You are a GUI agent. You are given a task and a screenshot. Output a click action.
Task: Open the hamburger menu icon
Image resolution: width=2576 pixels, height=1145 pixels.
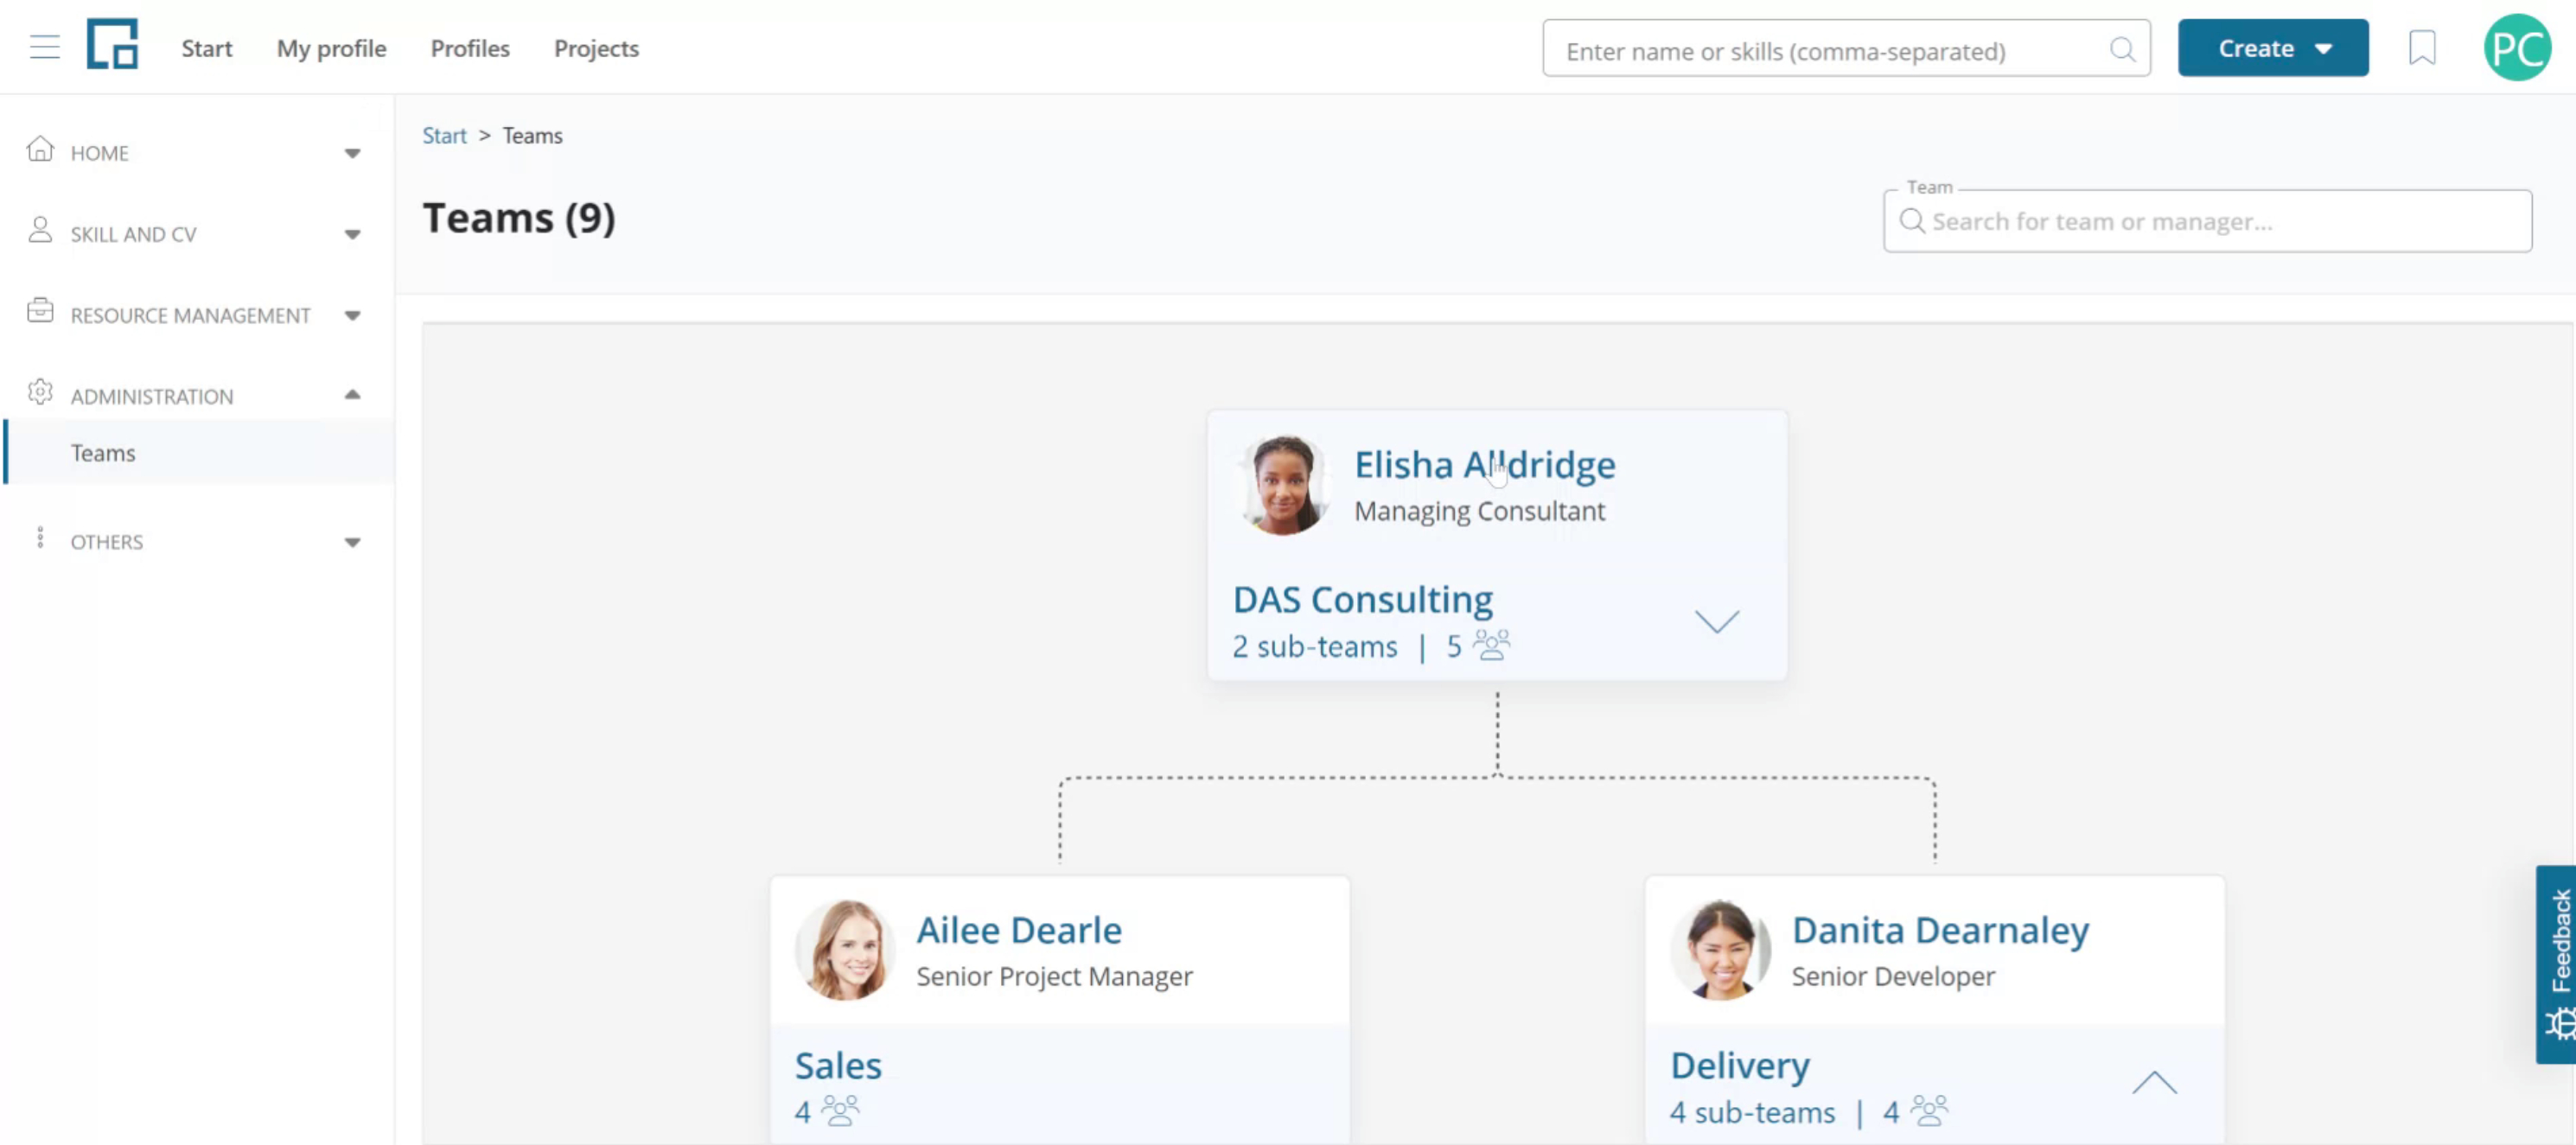45,47
